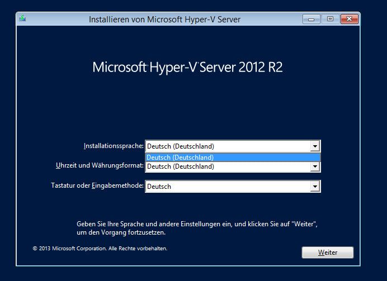387x281 pixels.
Task: Maximize the Hyper-V Server setup window
Action: (x=330, y=19)
